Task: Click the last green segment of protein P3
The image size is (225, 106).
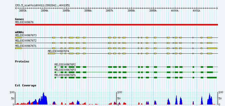Action: [x=210, y=72]
